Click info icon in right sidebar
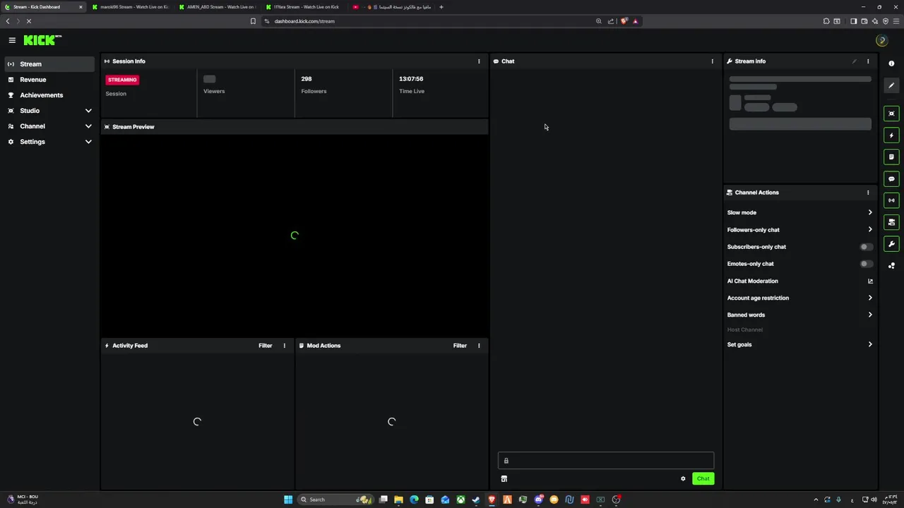The height and width of the screenshot is (508, 904). pyautogui.click(x=891, y=64)
